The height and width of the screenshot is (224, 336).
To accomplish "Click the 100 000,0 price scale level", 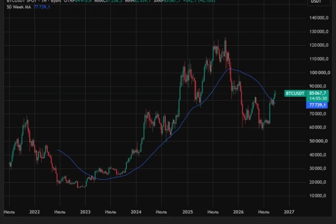I will coord(319,73).
